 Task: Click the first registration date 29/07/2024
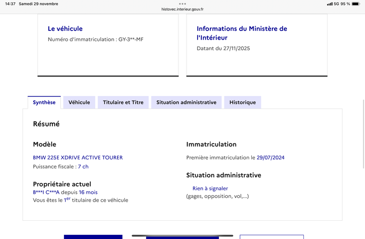point(271,158)
